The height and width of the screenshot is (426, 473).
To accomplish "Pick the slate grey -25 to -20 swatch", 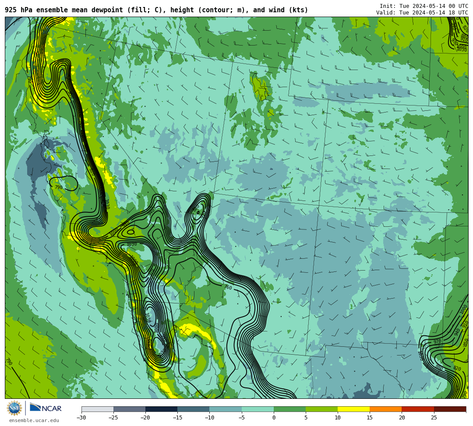I will click(x=129, y=409).
